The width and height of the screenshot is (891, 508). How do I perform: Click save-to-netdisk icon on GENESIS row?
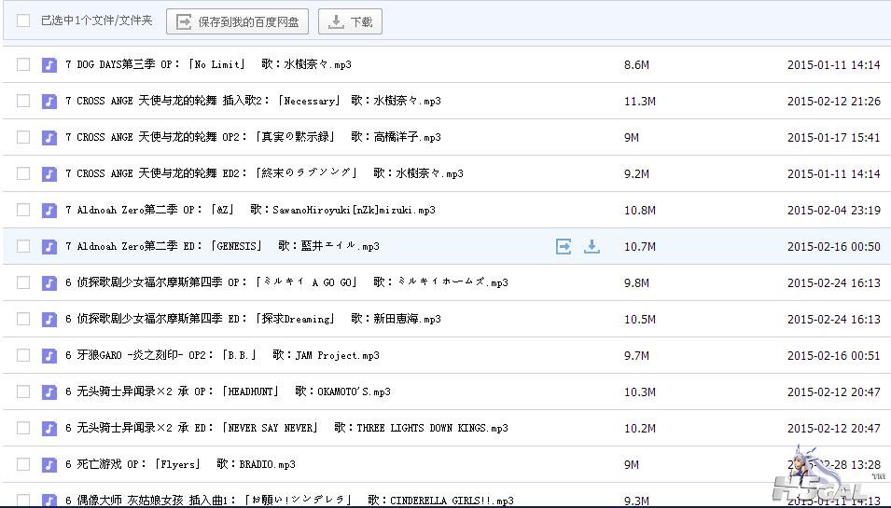pos(564,246)
